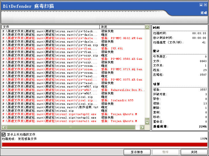Select the setup32.exe 清除失败 row
209x156 pixels.
click(x=73, y=118)
